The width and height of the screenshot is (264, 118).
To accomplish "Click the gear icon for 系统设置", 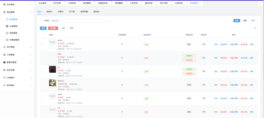I will pos(4,70).
